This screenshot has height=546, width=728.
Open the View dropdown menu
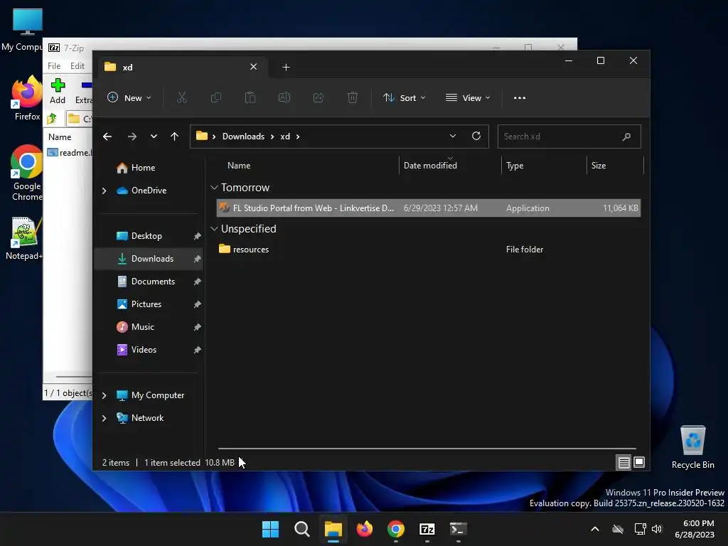tap(468, 98)
